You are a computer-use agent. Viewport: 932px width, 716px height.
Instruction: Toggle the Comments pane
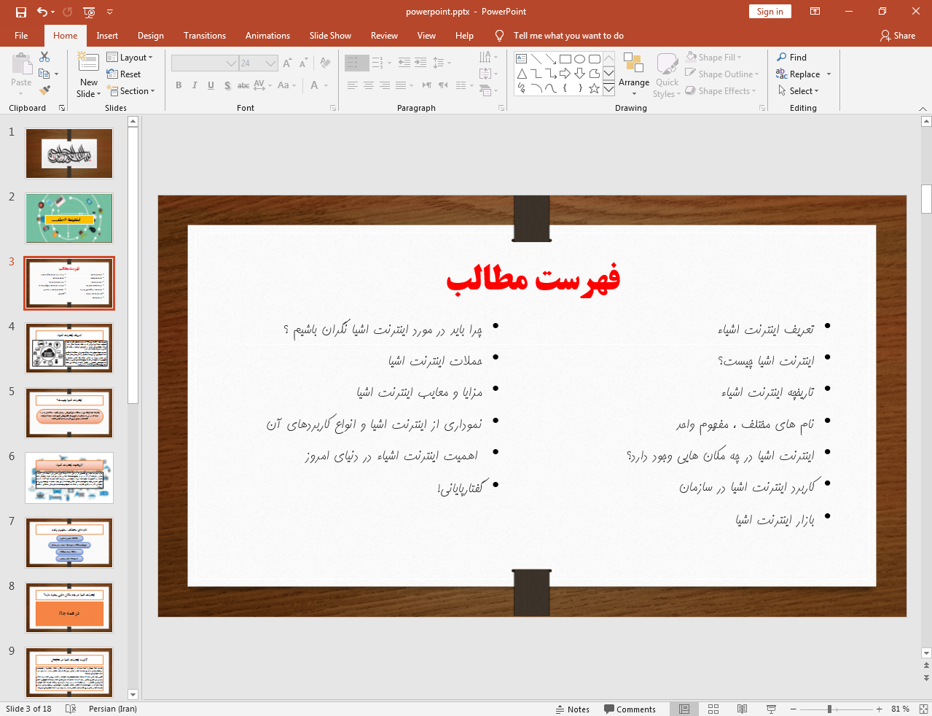pos(630,709)
